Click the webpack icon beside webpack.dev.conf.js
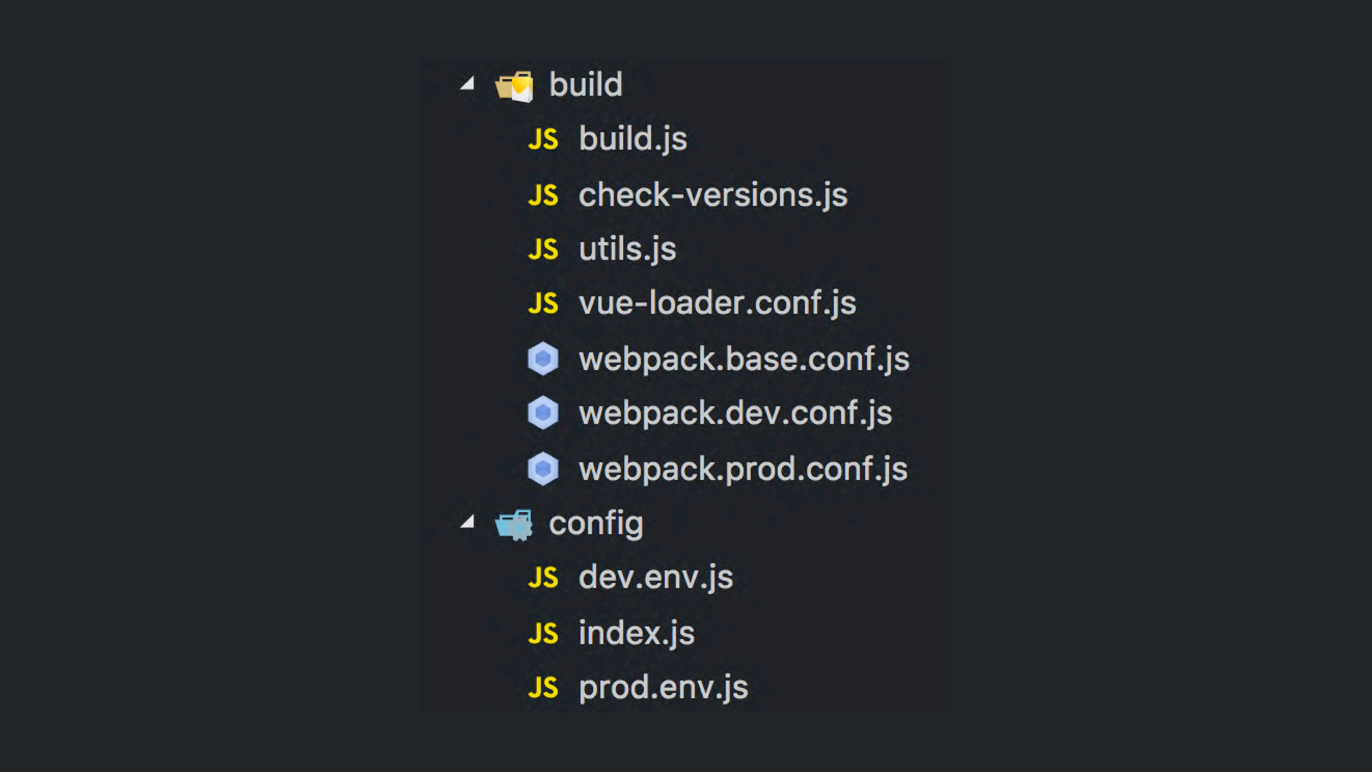The height and width of the screenshot is (772, 1372). tap(543, 413)
